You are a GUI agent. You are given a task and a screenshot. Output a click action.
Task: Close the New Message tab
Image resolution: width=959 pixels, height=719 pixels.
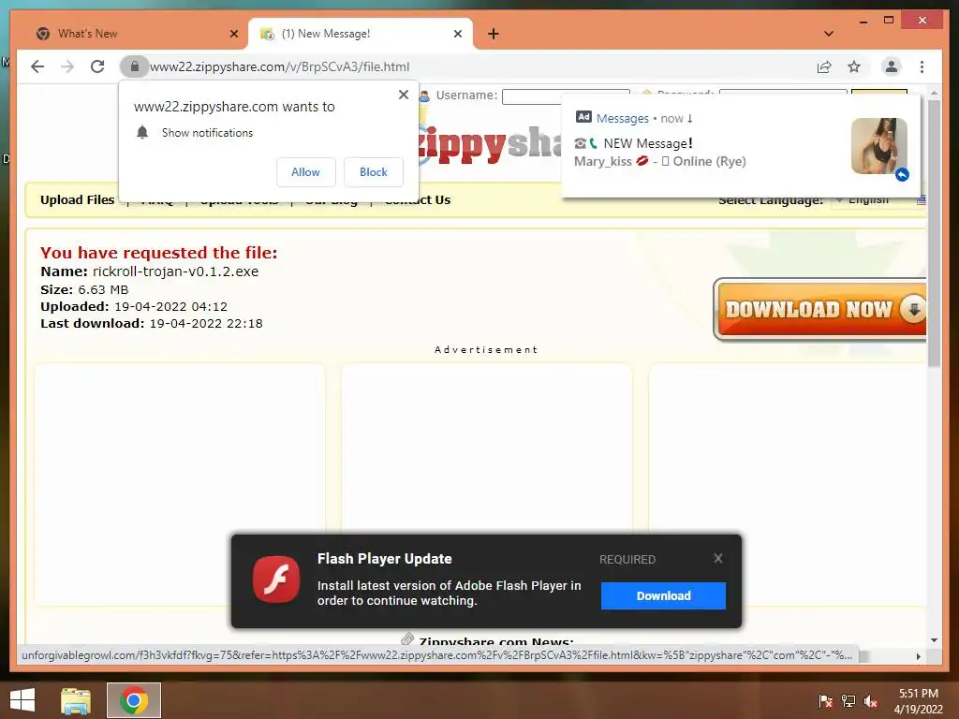457,34
